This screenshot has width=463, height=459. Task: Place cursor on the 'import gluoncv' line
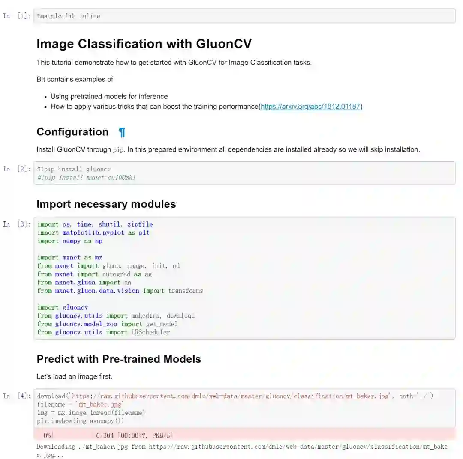[x=63, y=307]
